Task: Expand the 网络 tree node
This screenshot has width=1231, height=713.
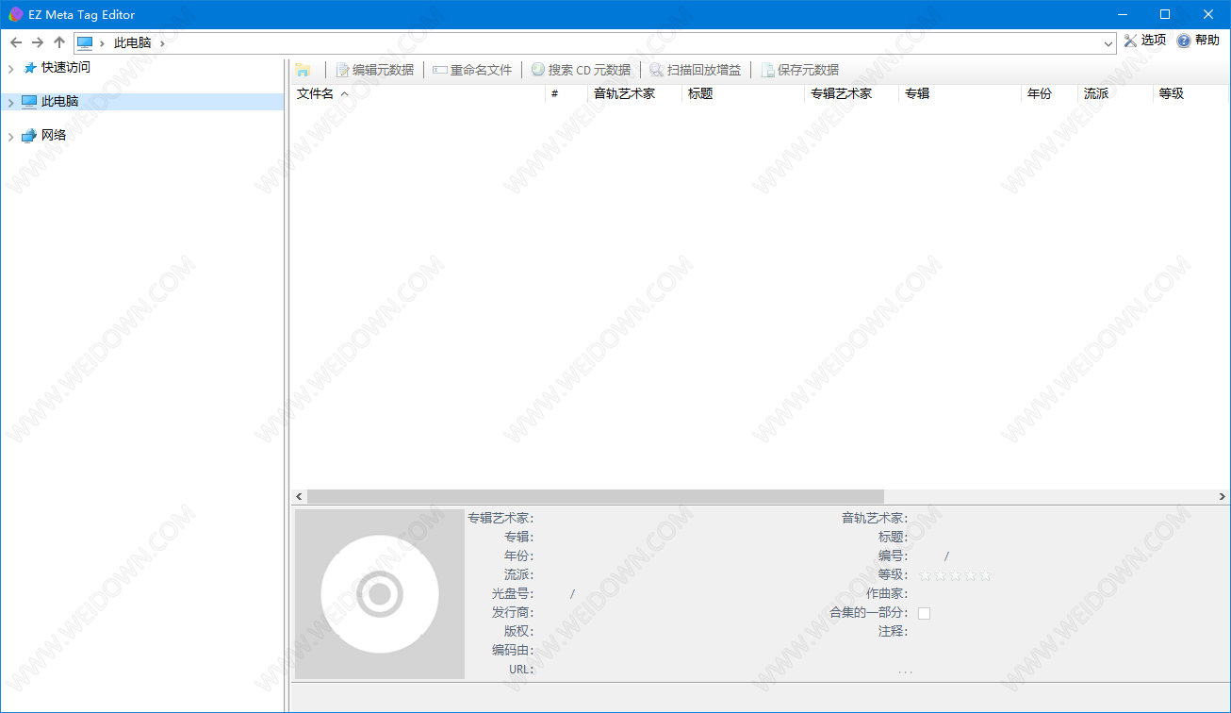Action: 11,137
